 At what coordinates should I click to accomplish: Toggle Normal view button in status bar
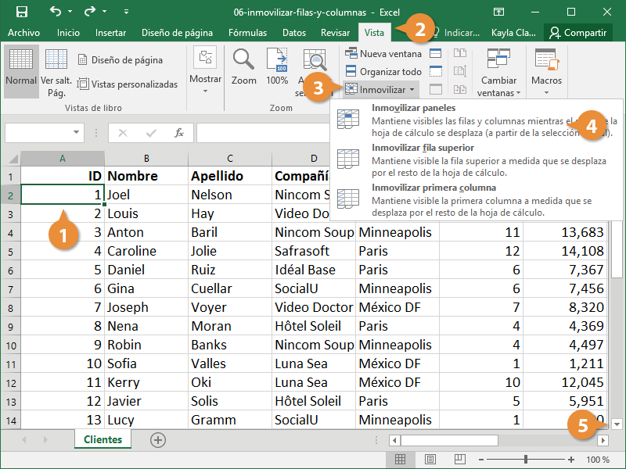(400, 460)
